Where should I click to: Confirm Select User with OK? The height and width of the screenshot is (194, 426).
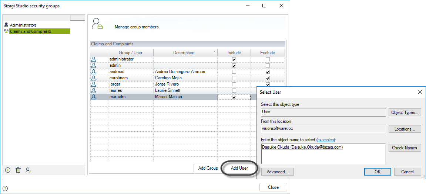tap(378, 172)
